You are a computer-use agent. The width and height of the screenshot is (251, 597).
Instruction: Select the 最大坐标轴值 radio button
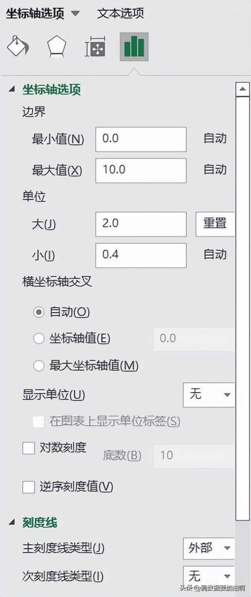(38, 365)
